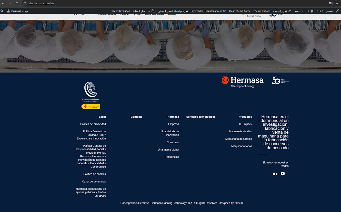Image resolution: width=341 pixels, height=212 pixels.
Task: Open the Política de privacidad link
Action: coord(93,124)
